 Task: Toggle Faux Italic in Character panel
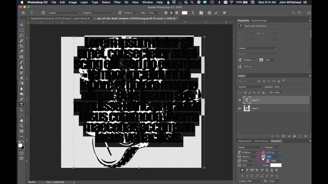[x=247, y=170]
